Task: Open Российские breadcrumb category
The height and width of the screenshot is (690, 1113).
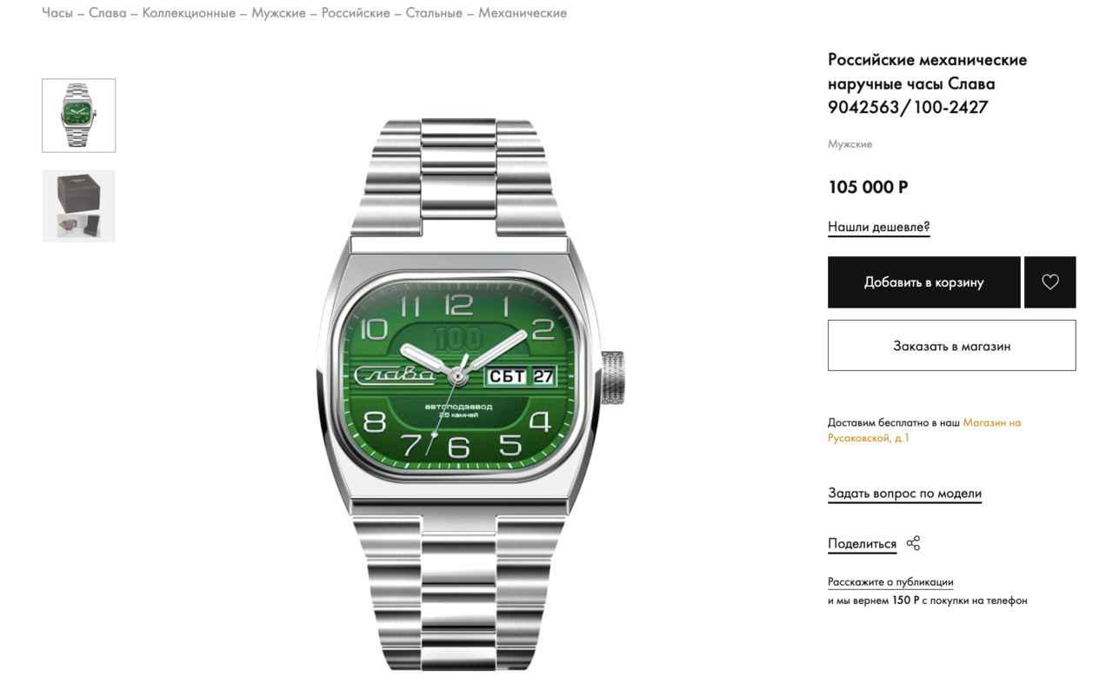Action: 356,13
